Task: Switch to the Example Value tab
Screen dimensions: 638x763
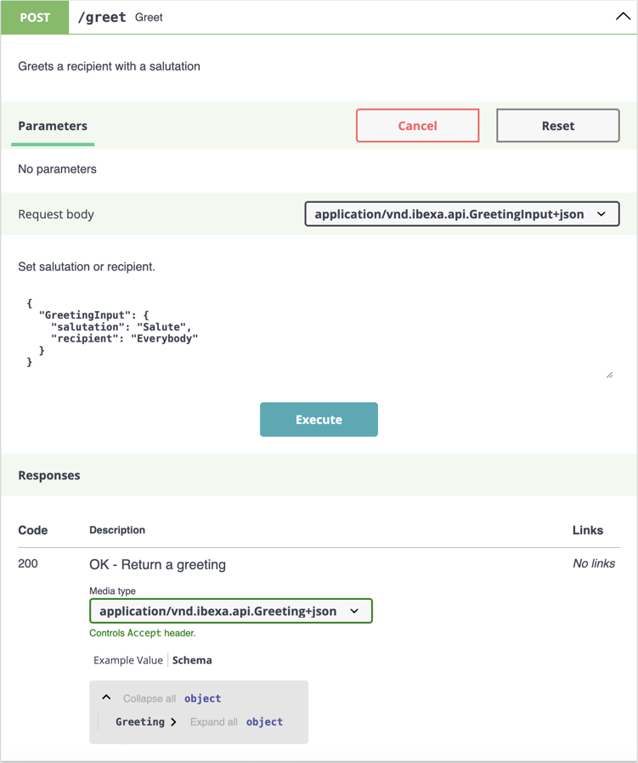Action: [128, 660]
